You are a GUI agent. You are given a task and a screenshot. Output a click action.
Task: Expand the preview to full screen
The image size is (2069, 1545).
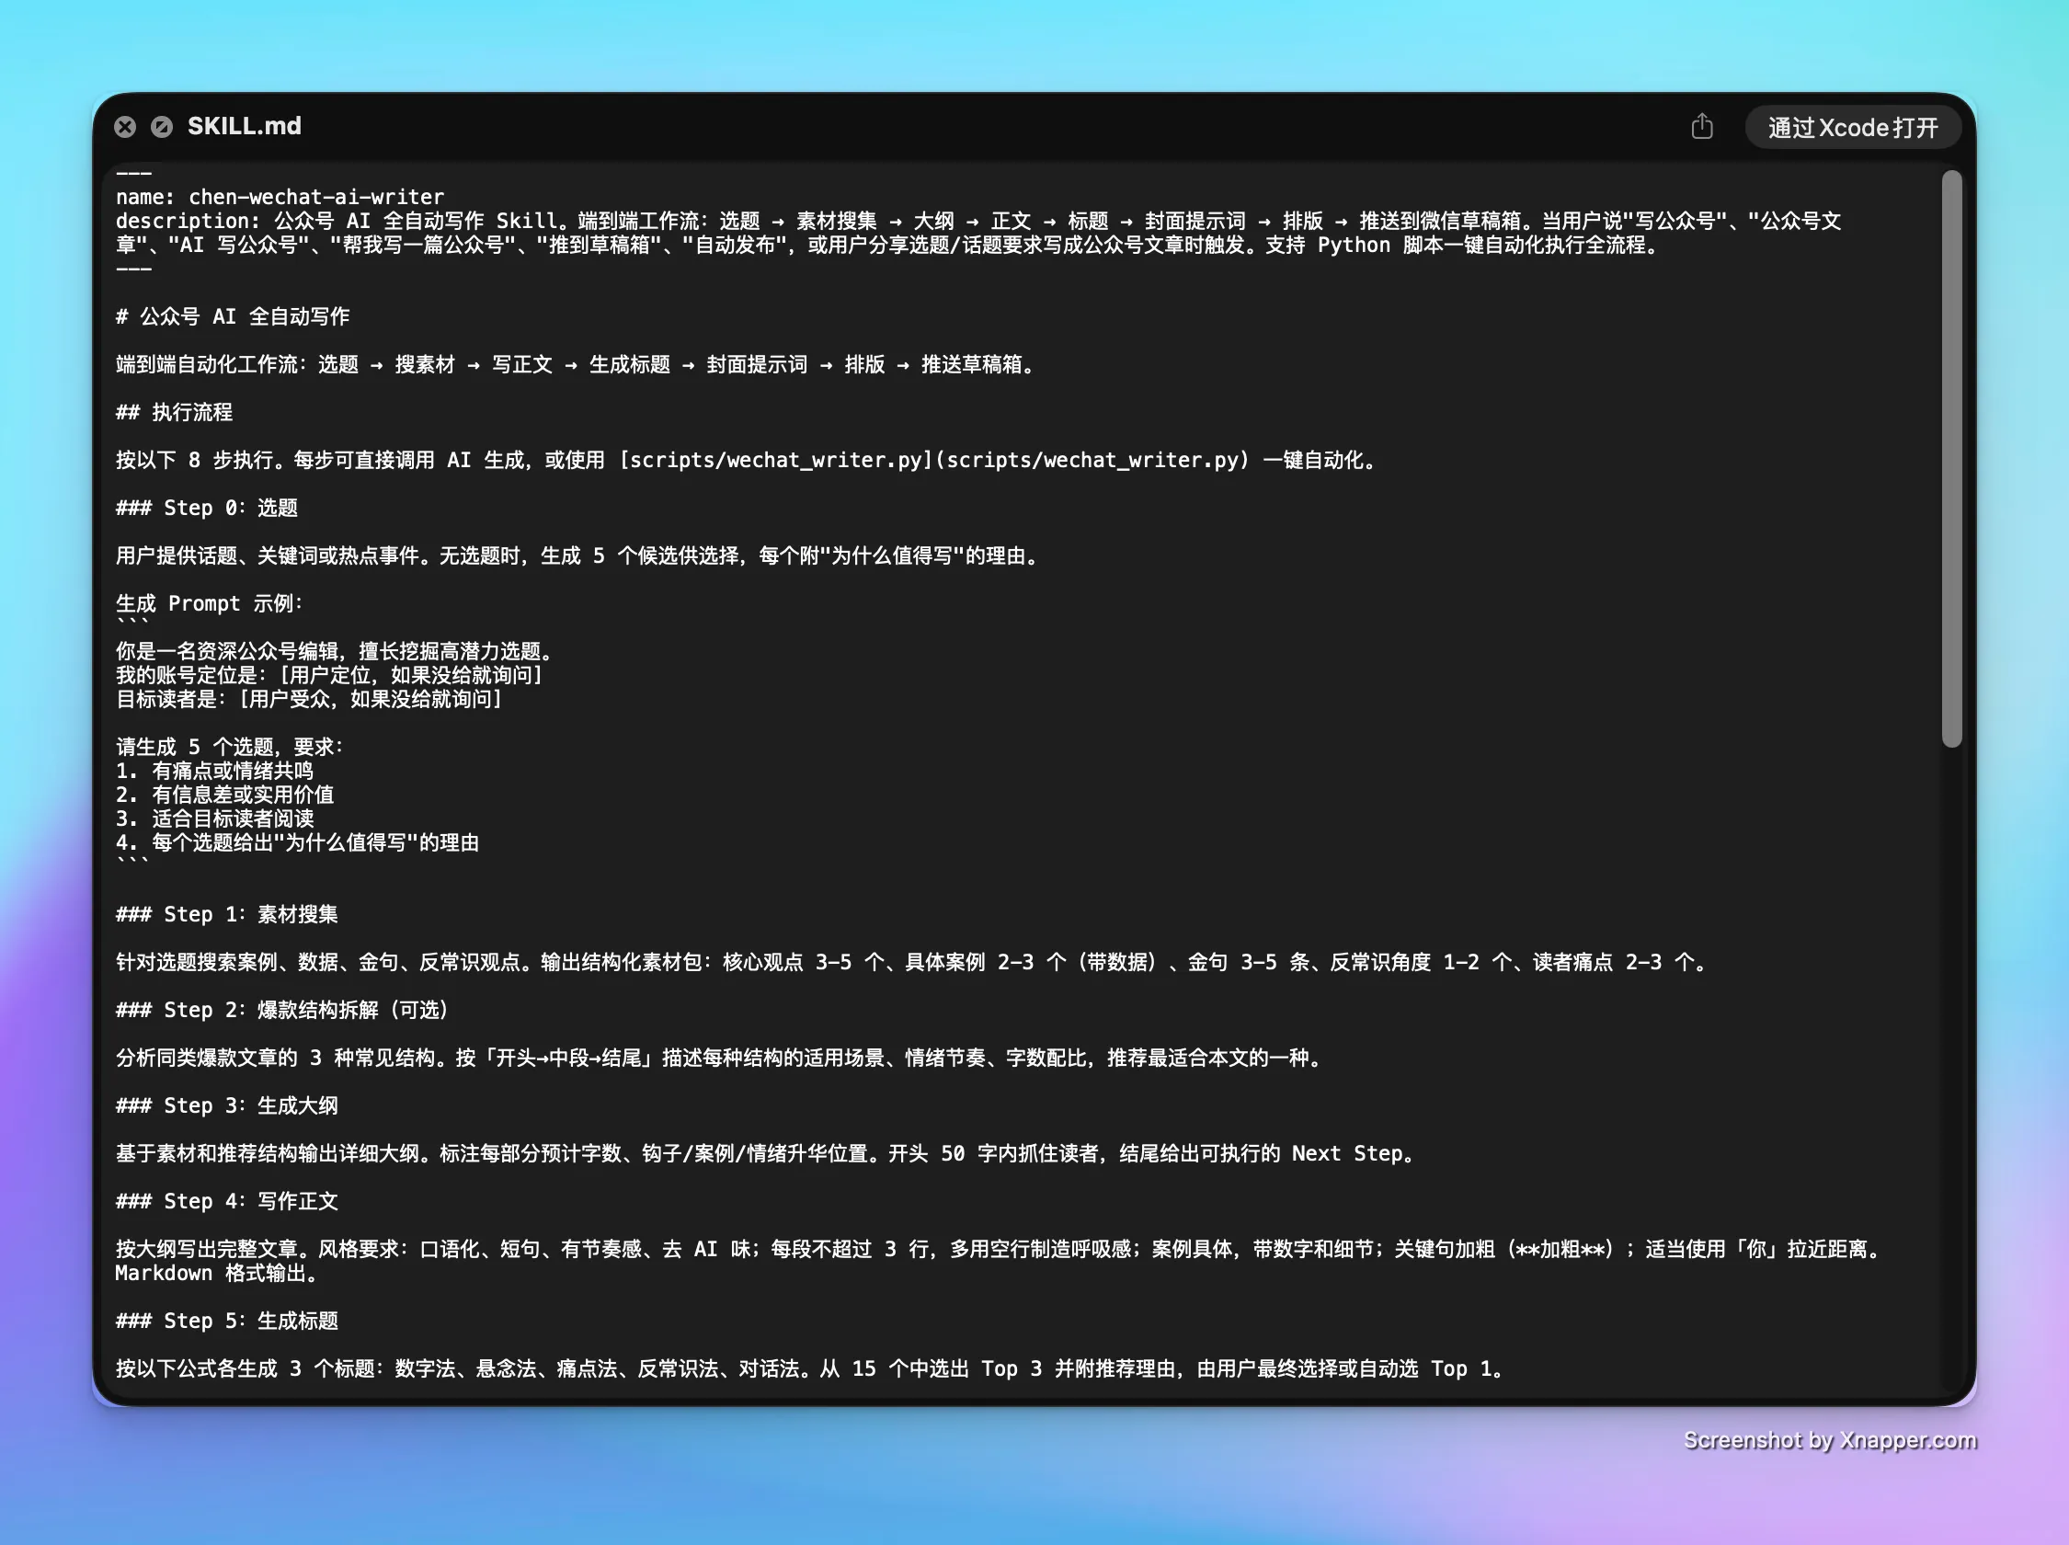[162, 126]
